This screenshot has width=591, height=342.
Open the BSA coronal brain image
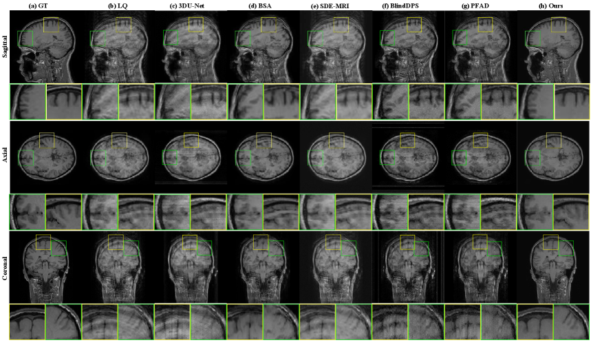point(262,268)
